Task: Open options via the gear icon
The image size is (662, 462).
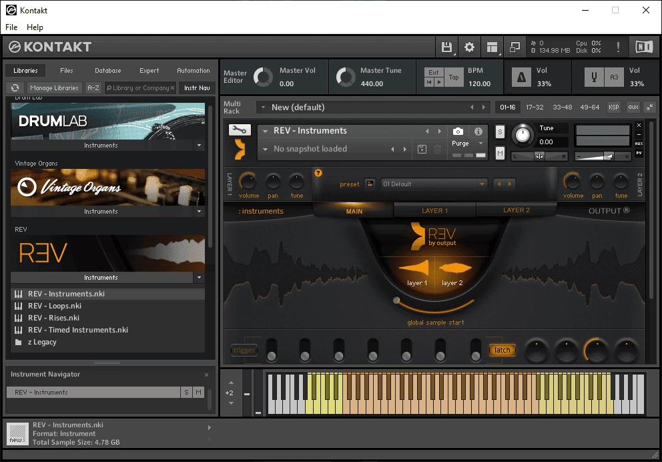Action: (x=469, y=47)
